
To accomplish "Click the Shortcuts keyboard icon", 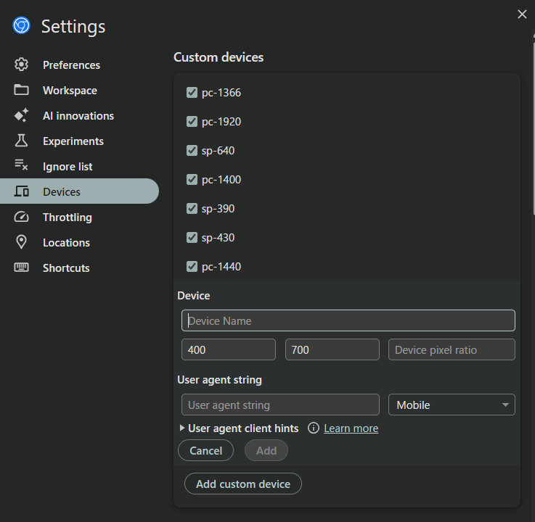I will (x=21, y=267).
